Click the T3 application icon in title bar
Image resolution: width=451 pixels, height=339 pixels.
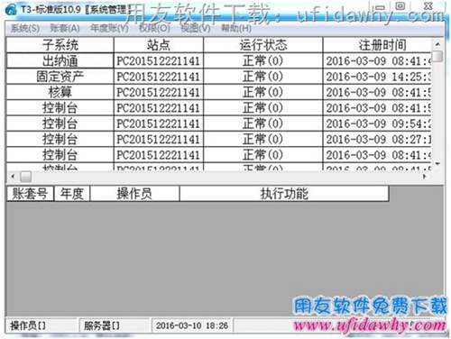(x=11, y=10)
